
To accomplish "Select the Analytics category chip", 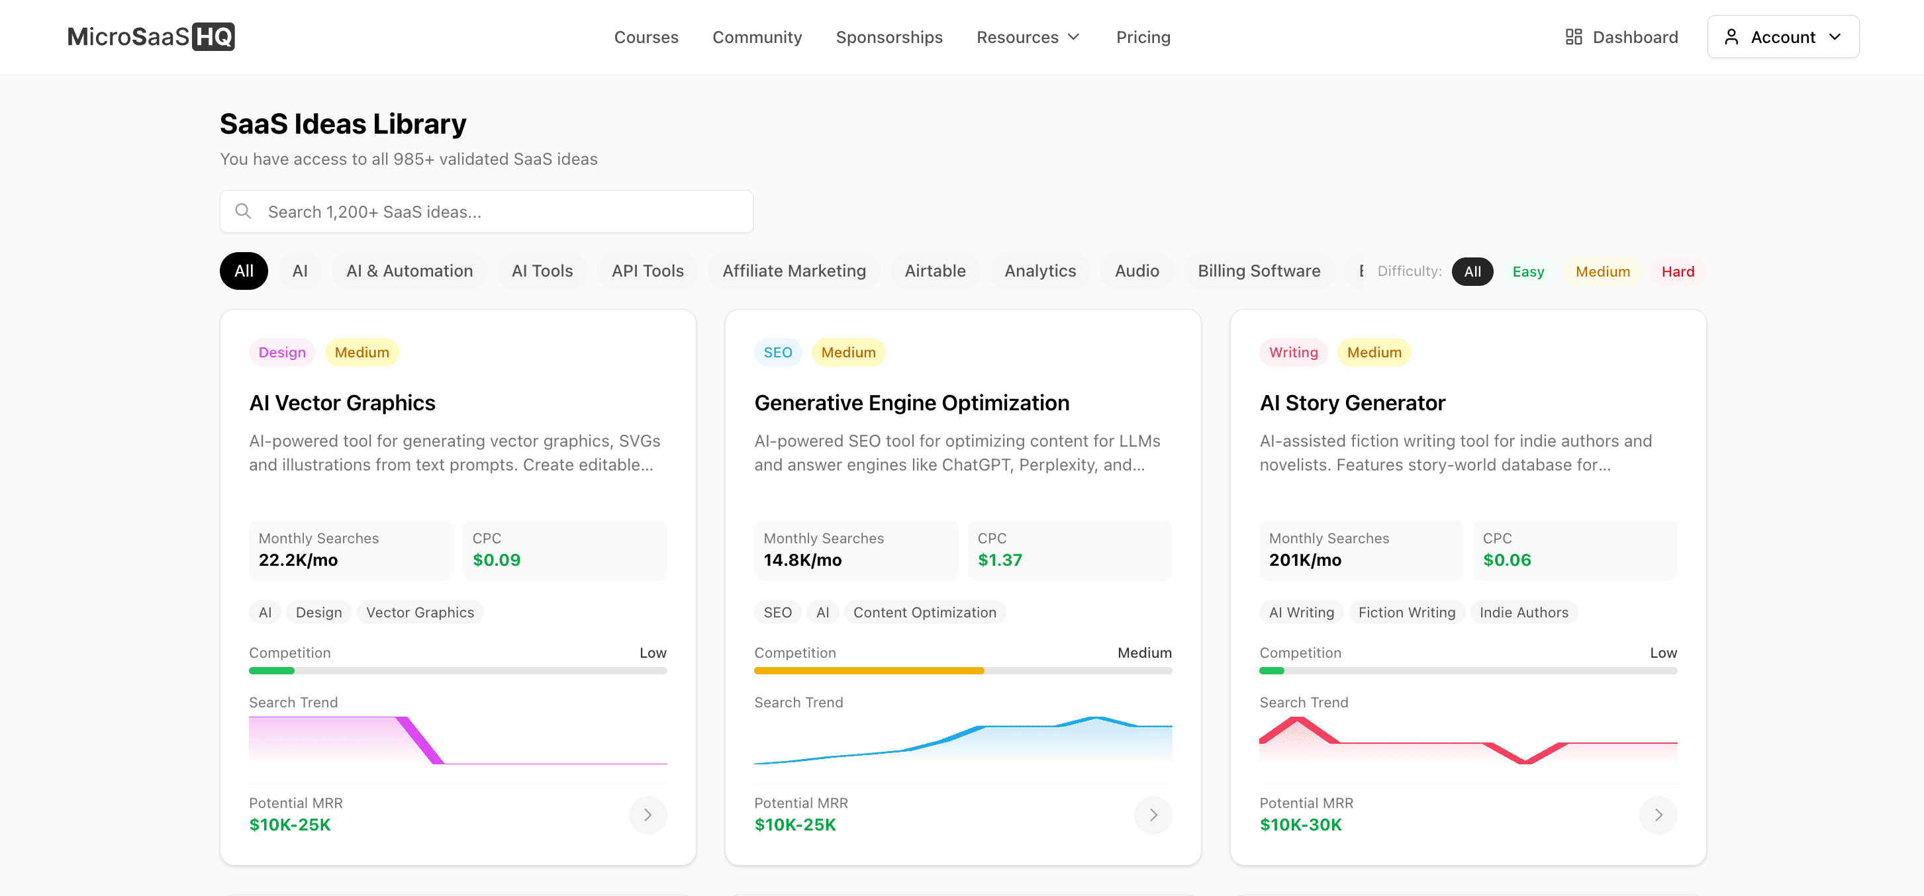I will (x=1039, y=270).
